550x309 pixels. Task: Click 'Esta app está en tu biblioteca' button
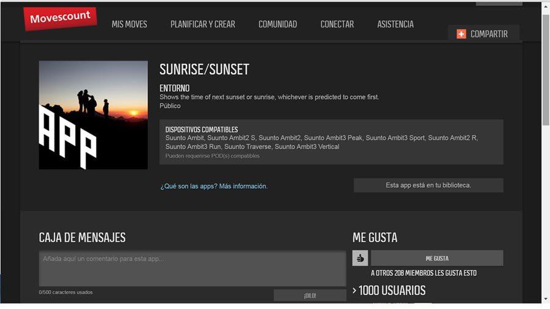(428, 185)
